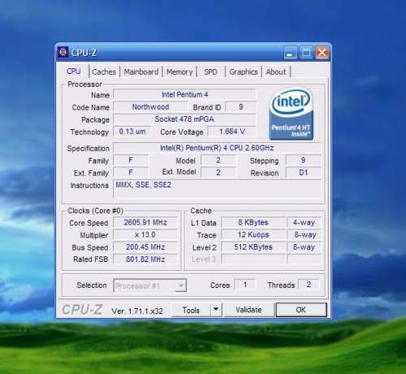Click the Stepping value '9'
Image resolution: width=406 pixels, height=374 pixels.
pyautogui.click(x=304, y=160)
